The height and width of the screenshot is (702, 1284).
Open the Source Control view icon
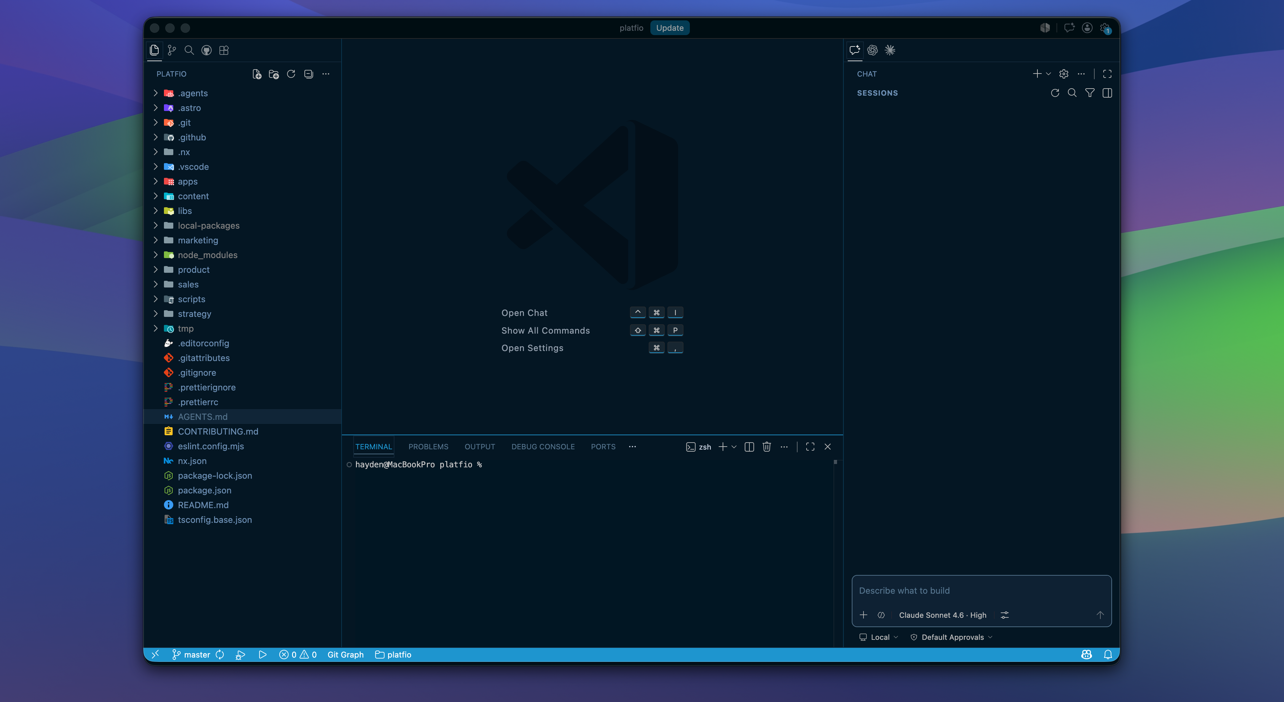pos(172,50)
